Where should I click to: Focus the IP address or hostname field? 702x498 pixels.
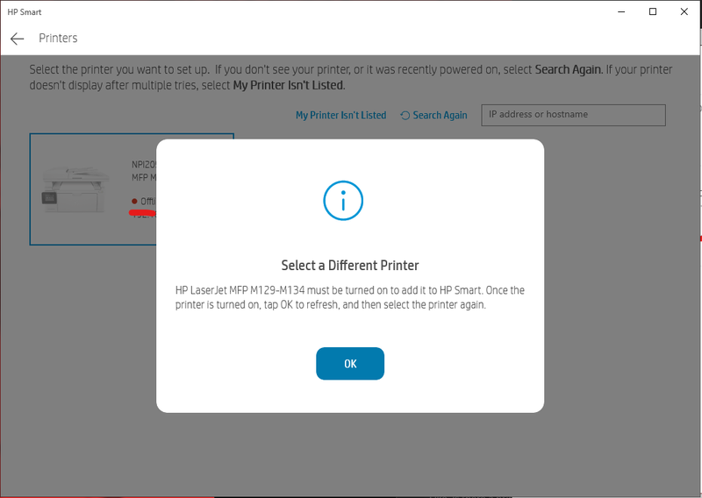pyautogui.click(x=573, y=115)
